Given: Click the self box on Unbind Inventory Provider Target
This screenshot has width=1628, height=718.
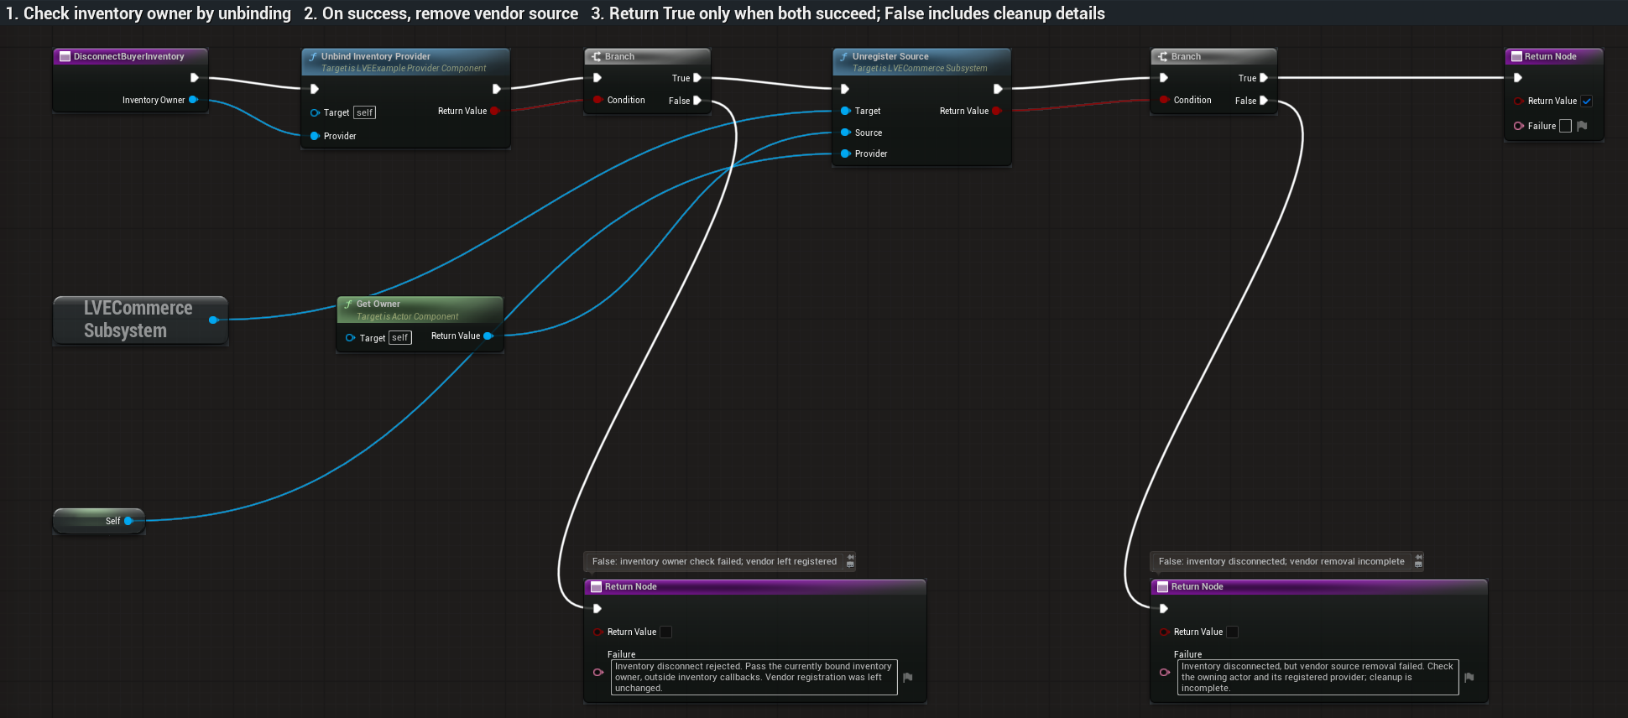Looking at the screenshot, I should 364,112.
